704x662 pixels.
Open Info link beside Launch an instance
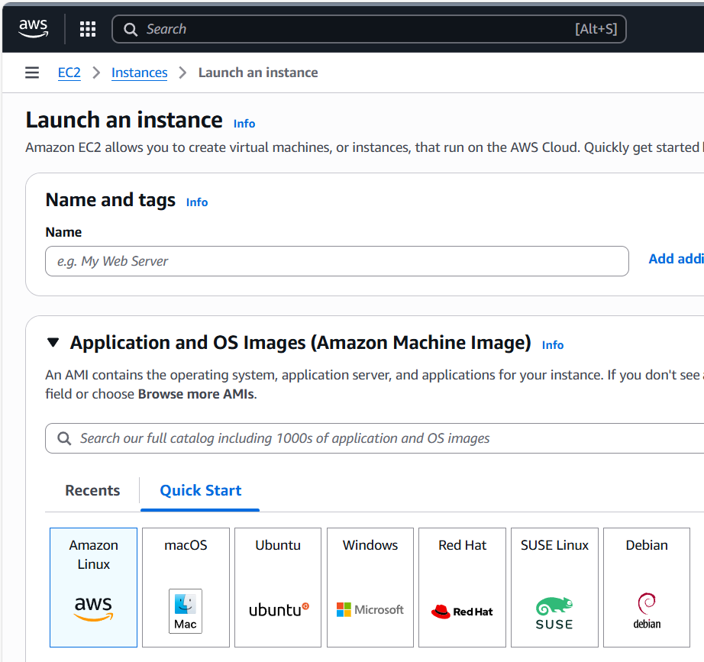pyautogui.click(x=244, y=124)
